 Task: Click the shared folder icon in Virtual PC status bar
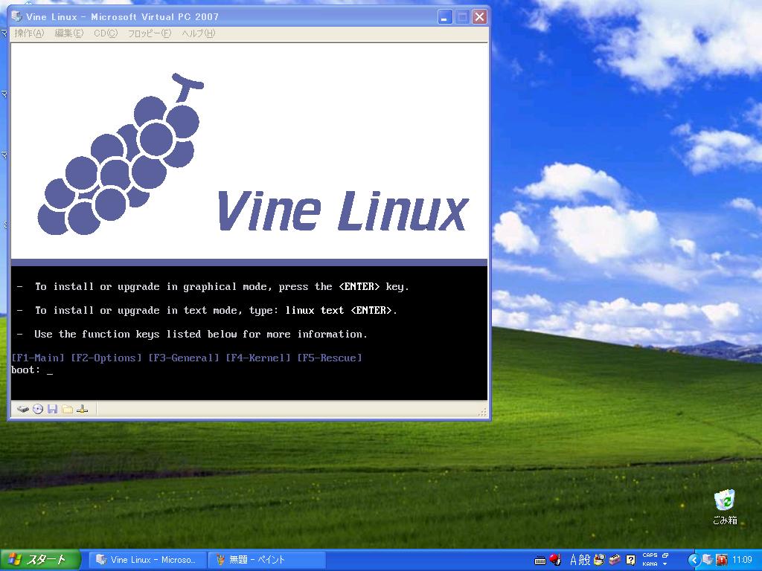(x=68, y=410)
